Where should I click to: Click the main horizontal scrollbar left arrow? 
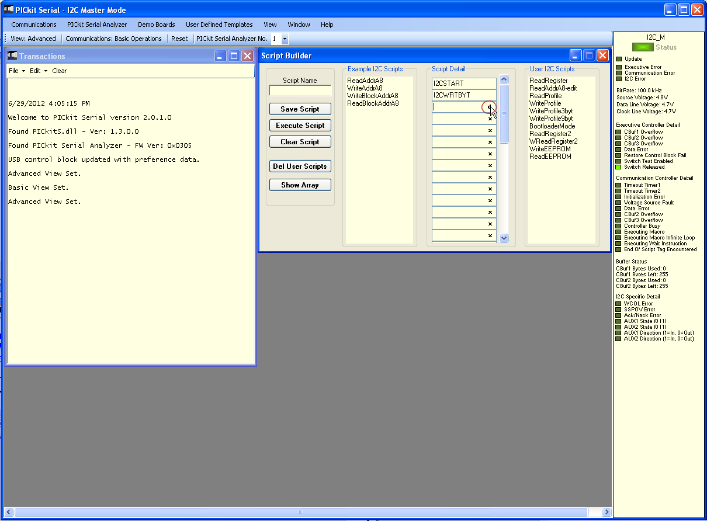8,512
